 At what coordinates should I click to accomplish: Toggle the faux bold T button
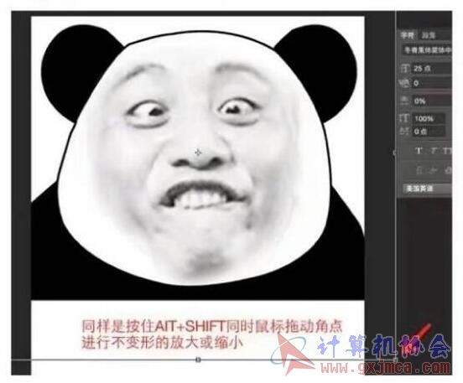[419, 152]
